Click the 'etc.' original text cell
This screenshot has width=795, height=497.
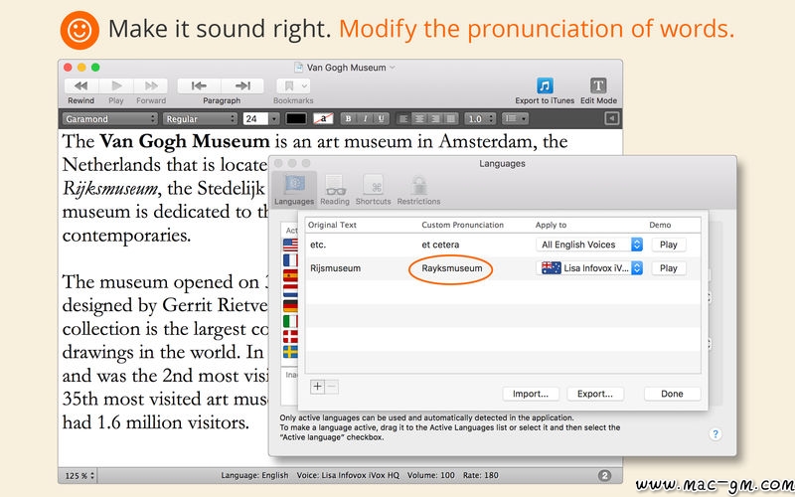point(318,245)
